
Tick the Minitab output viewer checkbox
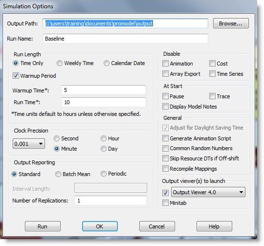[165, 203]
